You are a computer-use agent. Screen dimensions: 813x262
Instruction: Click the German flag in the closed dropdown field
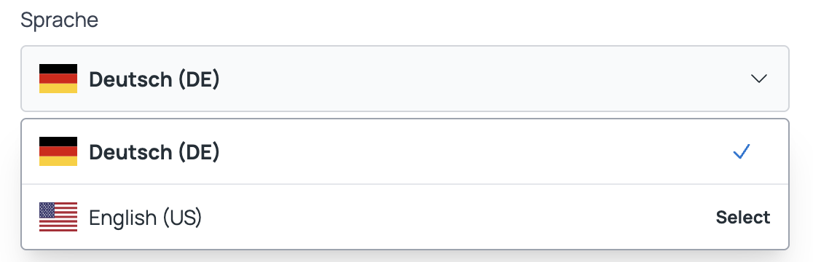[58, 79]
